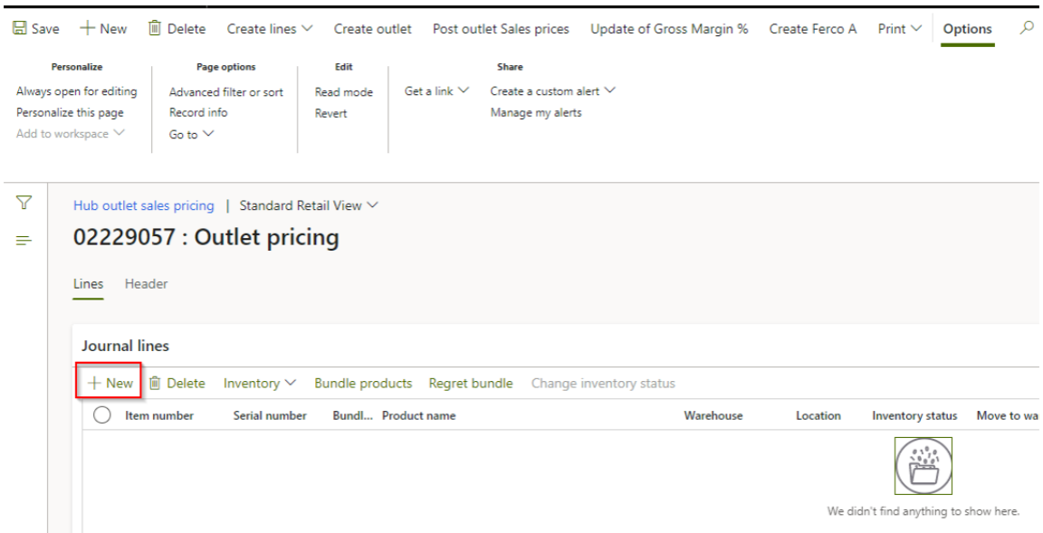Click the hamburger lines sidebar icon
The height and width of the screenshot is (533, 1043).
(24, 240)
